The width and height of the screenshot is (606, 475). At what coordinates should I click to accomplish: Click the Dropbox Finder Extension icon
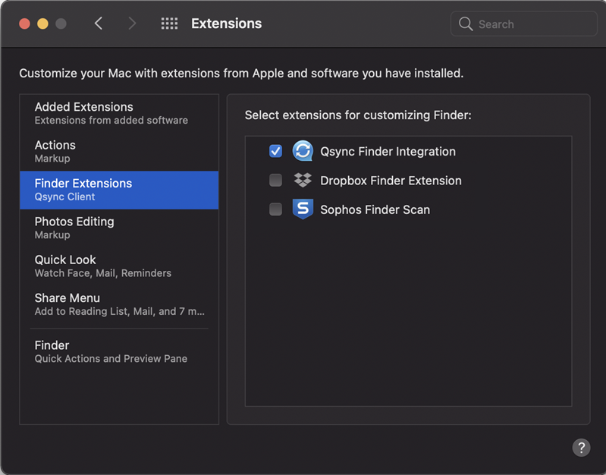[303, 181]
